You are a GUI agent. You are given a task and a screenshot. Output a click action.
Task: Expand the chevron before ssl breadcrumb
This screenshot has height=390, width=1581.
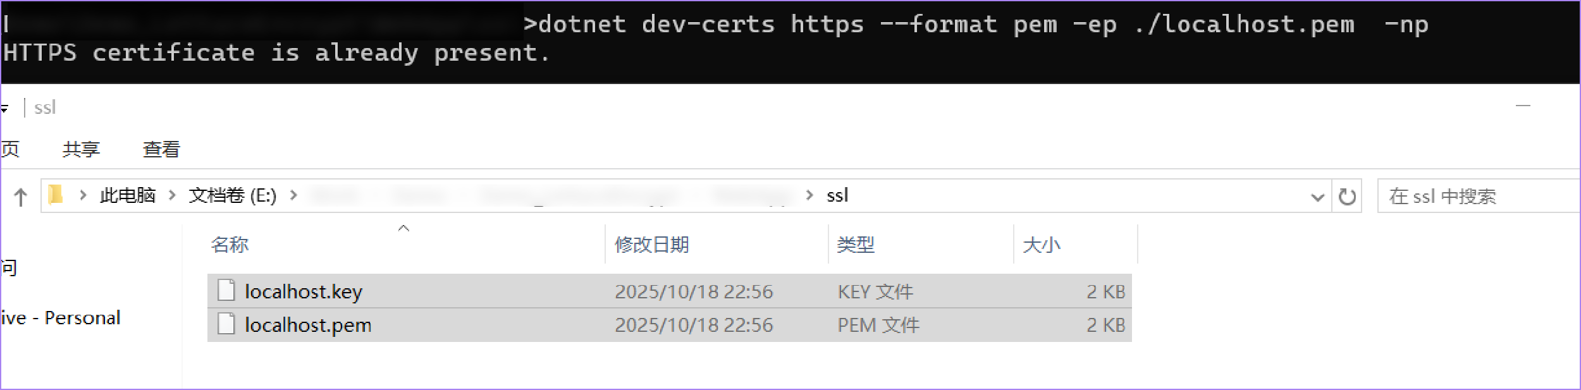809,195
